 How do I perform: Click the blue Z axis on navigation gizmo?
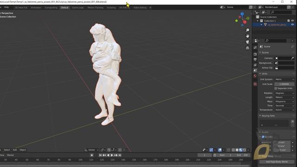tap(242, 14)
